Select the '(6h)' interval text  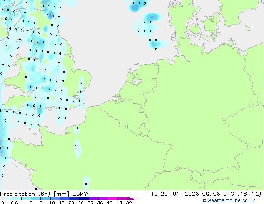point(44,194)
